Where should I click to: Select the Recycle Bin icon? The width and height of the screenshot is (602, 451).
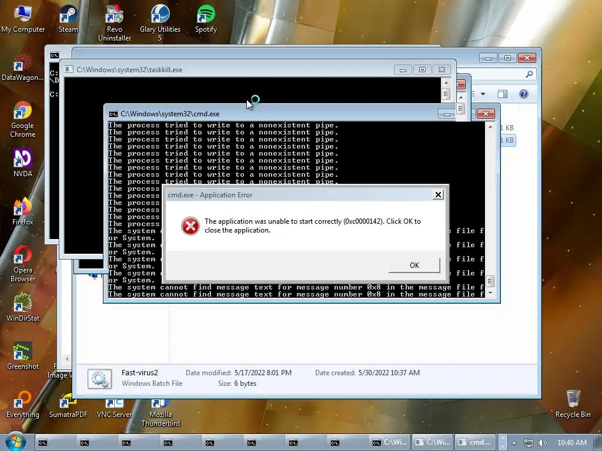click(x=573, y=404)
